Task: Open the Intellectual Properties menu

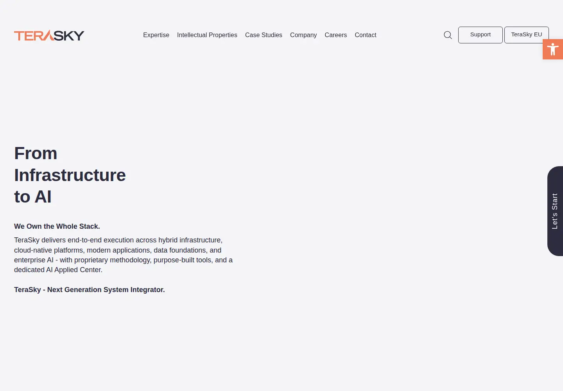Action: pyautogui.click(x=207, y=35)
